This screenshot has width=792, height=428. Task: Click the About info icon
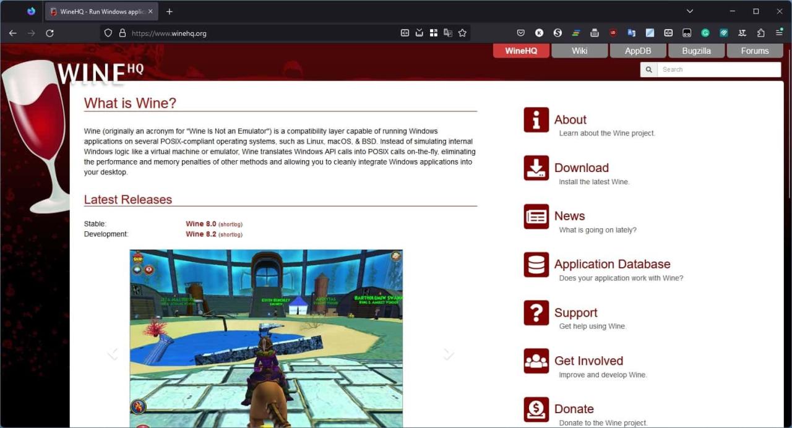pyautogui.click(x=536, y=120)
